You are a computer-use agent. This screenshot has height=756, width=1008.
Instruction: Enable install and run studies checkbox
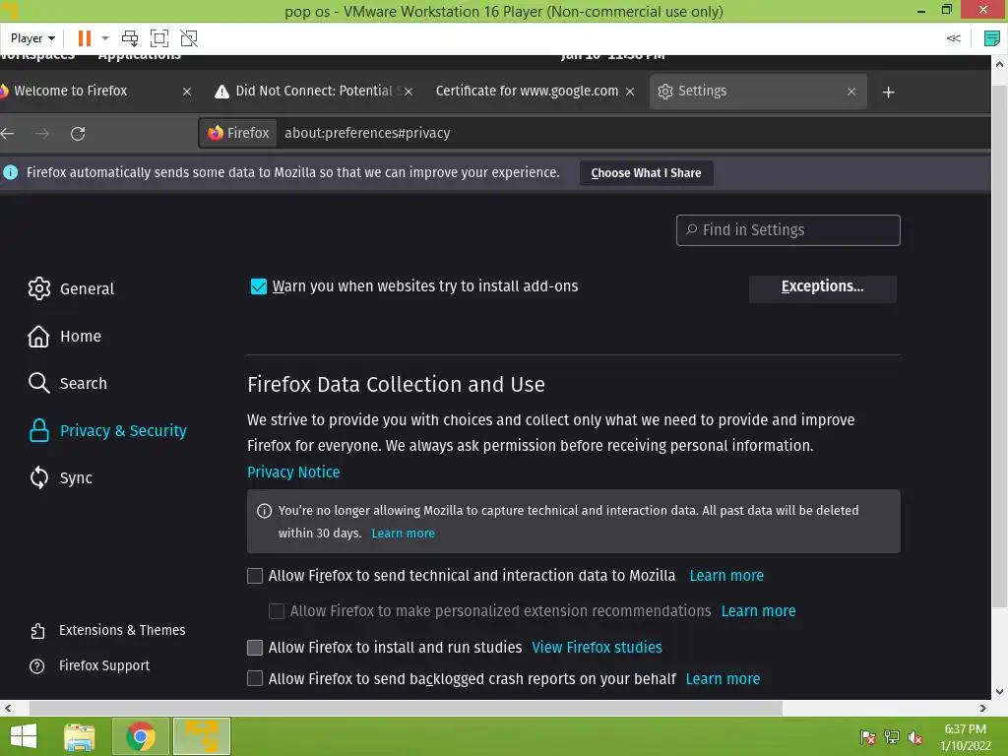click(x=255, y=648)
